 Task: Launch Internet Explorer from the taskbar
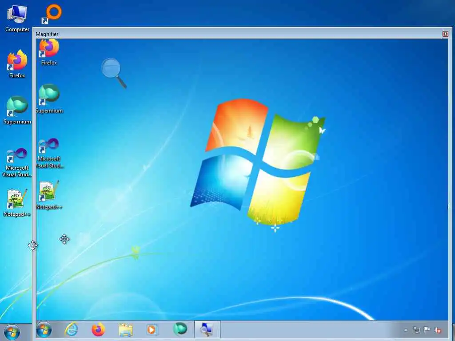[72, 330]
